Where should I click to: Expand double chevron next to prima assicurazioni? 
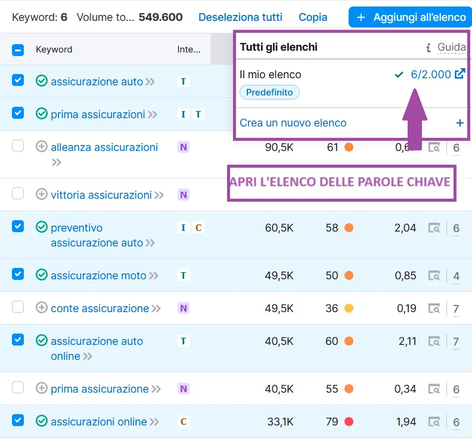point(153,115)
